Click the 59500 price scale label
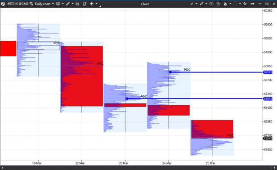The width and height of the screenshot is (277, 170). pos(268,25)
